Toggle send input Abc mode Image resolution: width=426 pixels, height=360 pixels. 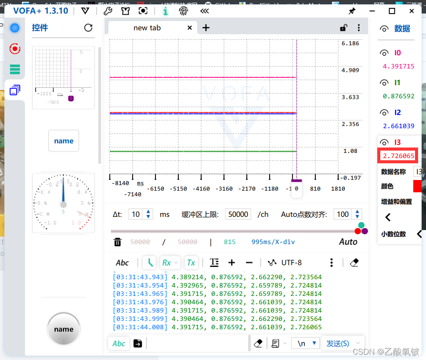tap(119, 343)
